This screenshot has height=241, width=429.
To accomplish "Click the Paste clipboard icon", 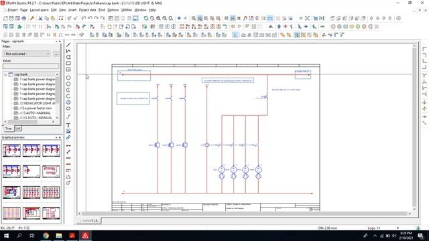I will click(x=53, y=18).
